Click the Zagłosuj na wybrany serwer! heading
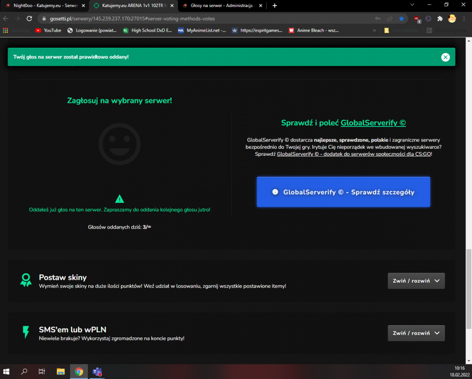472x379 pixels. click(119, 101)
